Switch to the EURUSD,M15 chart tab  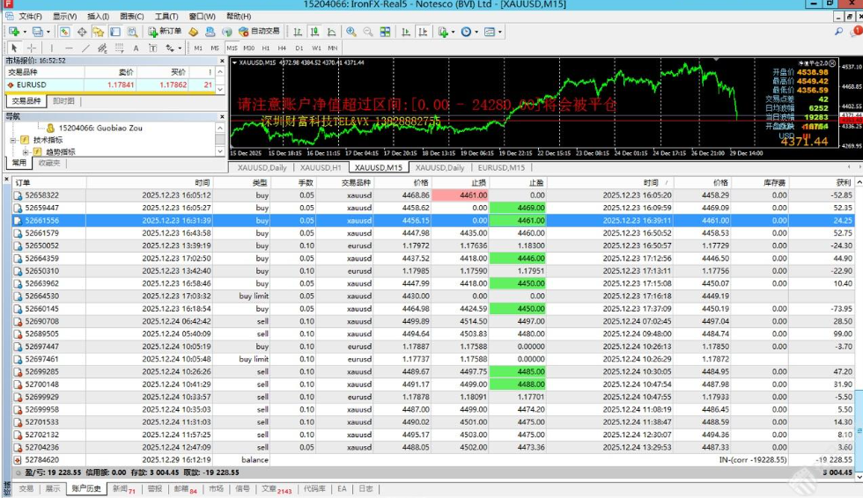pos(501,167)
